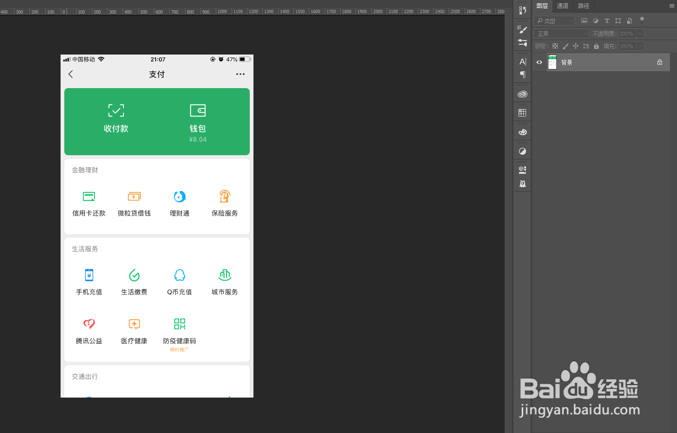
Task: Click the 不透明度 100% value field
Action: pos(627,34)
